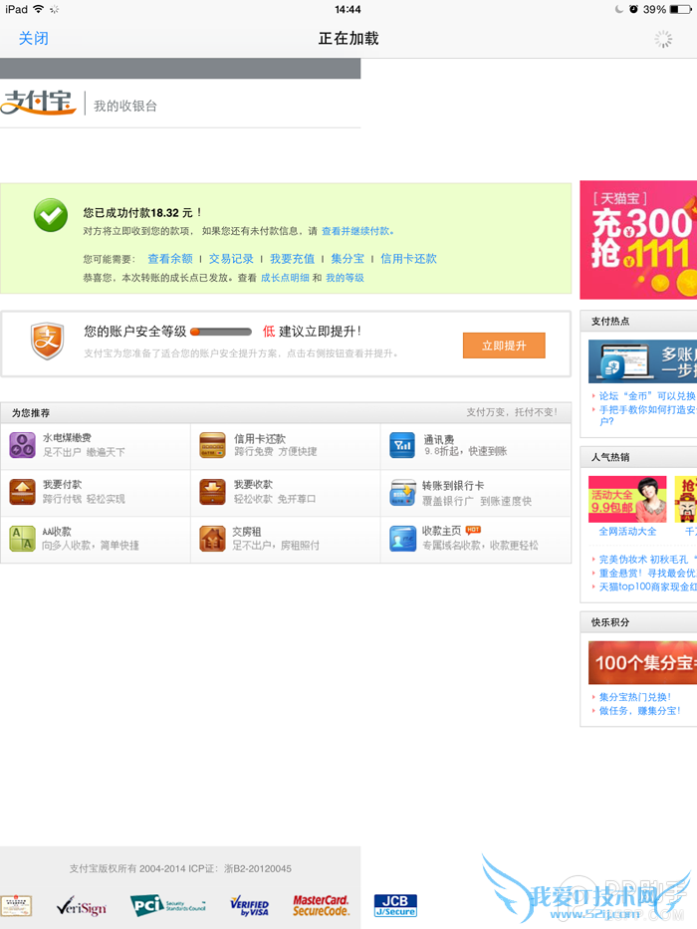Viewport: 697px width, 929px height.
Task: Open the 重金悬赏!寻找最会优 link
Action: tap(647, 573)
